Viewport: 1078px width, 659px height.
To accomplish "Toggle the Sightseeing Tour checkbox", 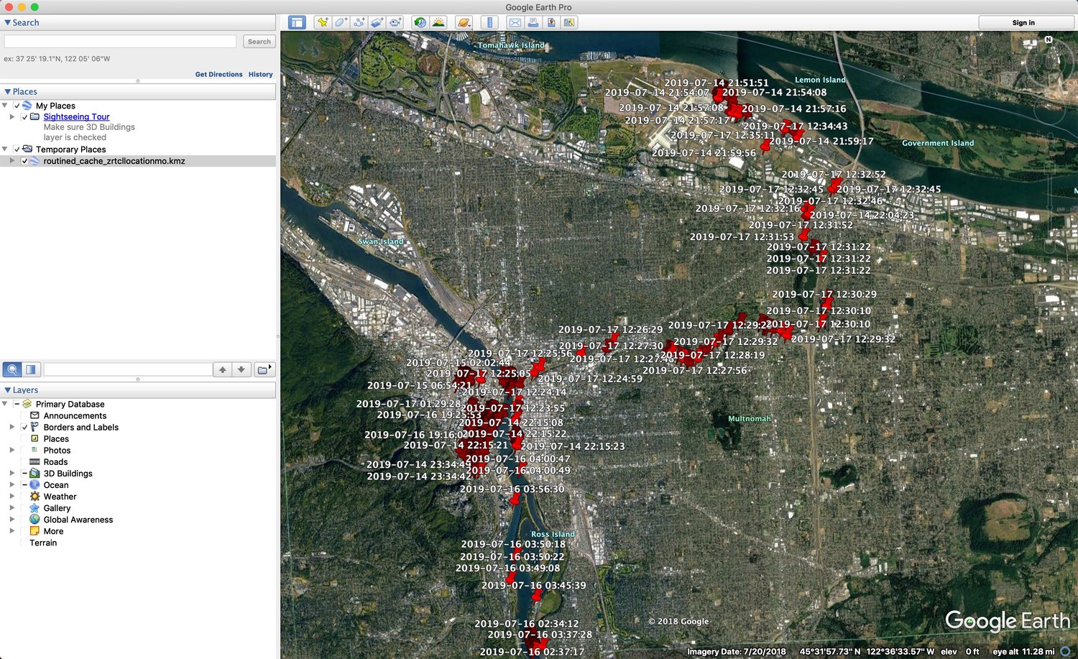I will pos(24,117).
